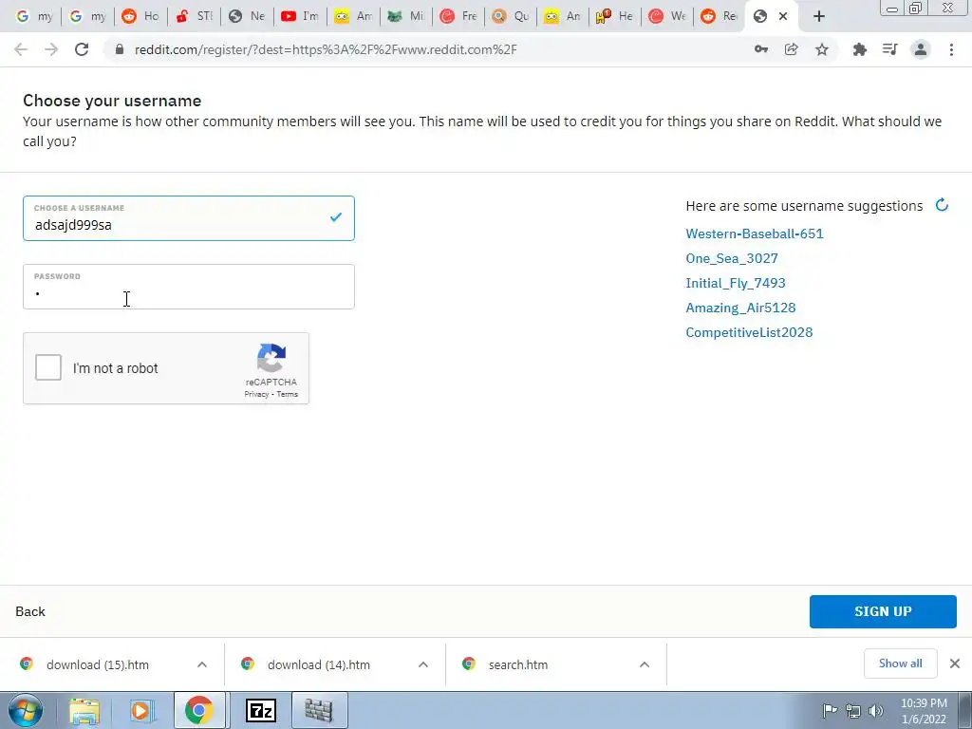Open Windows Media Player from taskbar
Image resolution: width=972 pixels, height=729 pixels.
[x=140, y=710]
